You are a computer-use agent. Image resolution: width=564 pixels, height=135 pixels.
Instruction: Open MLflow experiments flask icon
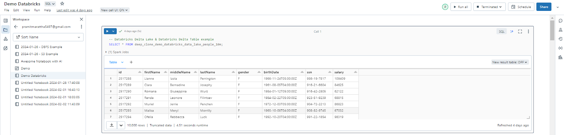[560, 30]
